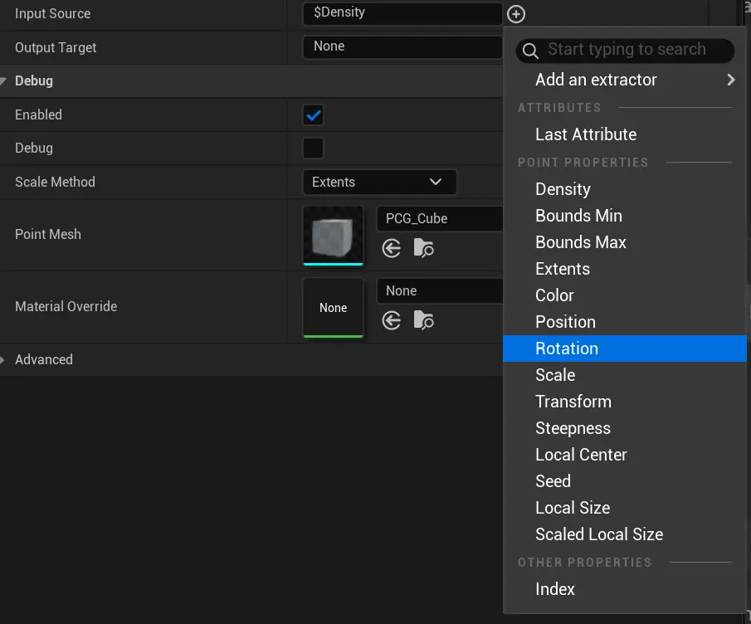Toggle the Enabled checkbox
This screenshot has width=751, height=624.
[x=313, y=115]
